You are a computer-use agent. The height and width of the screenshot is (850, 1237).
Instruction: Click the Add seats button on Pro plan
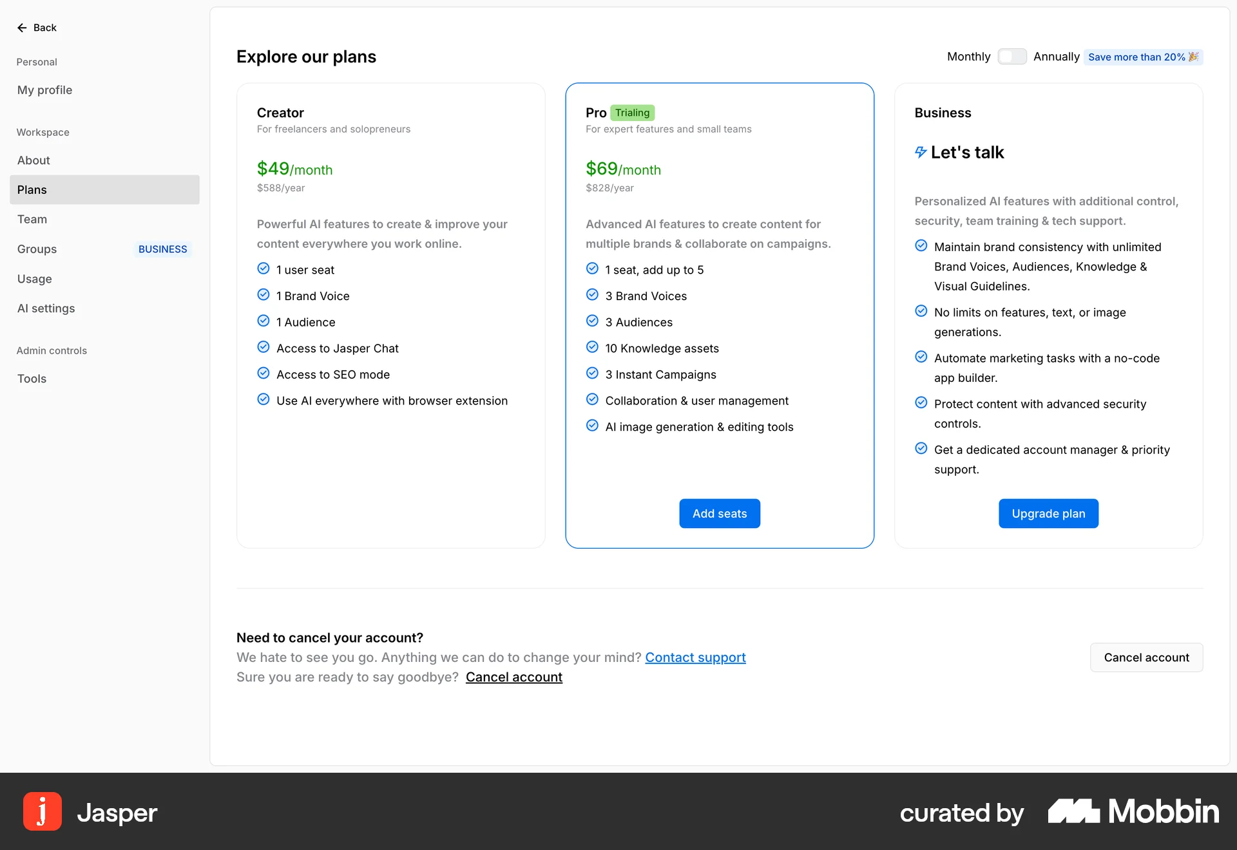(x=719, y=513)
